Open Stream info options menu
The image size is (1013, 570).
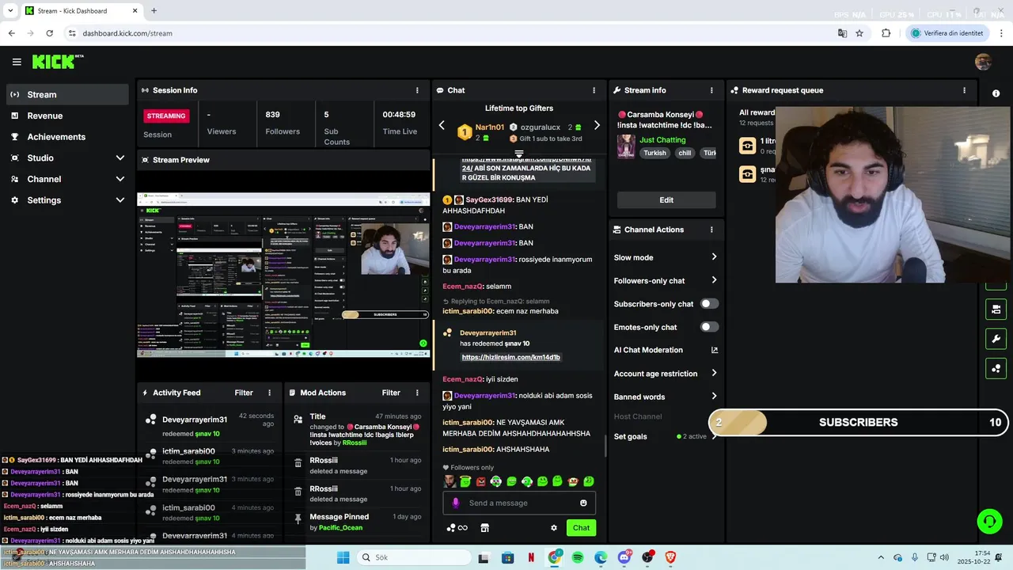(x=711, y=90)
